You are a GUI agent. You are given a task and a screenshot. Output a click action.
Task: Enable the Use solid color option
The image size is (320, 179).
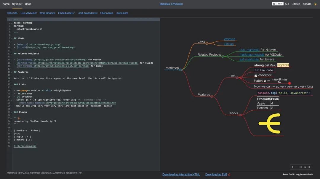pos(28,13)
